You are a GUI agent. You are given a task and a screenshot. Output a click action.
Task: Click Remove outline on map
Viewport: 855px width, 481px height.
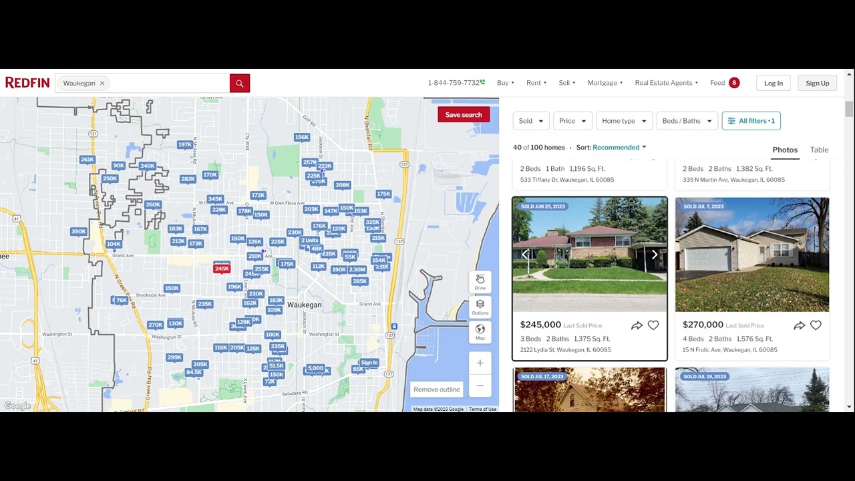(x=437, y=389)
